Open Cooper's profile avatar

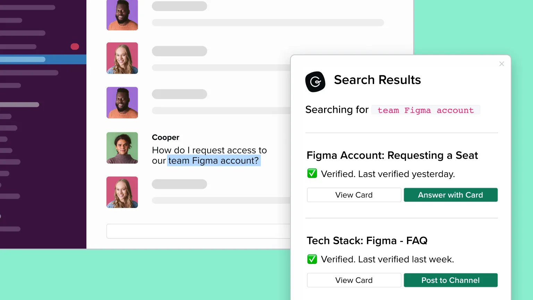tap(122, 148)
